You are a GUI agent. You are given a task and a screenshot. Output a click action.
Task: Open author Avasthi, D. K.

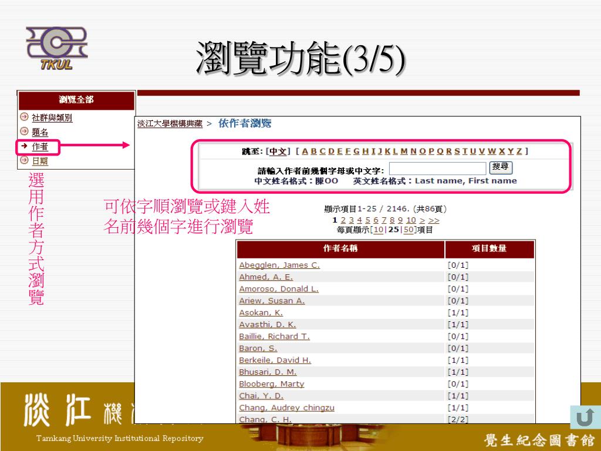click(268, 324)
